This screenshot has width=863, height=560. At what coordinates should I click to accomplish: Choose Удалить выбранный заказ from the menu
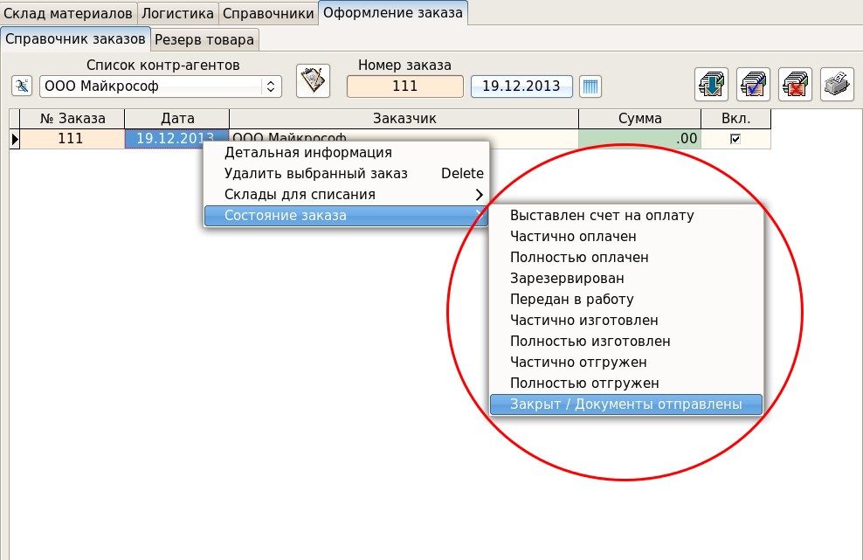click(346, 174)
